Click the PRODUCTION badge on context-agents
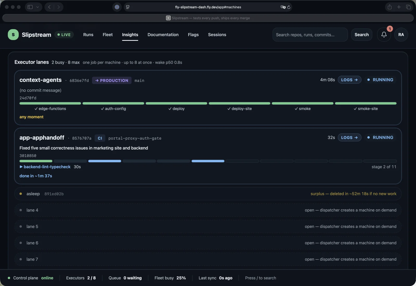The width and height of the screenshot is (416, 286). pos(112,80)
